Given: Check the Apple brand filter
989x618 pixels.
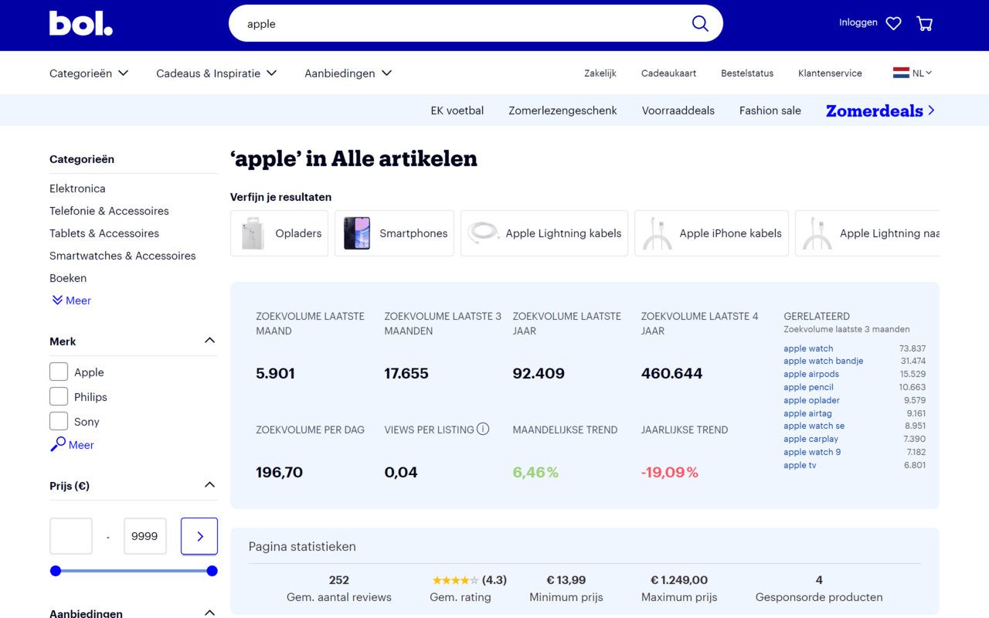Looking at the screenshot, I should pyautogui.click(x=58, y=372).
